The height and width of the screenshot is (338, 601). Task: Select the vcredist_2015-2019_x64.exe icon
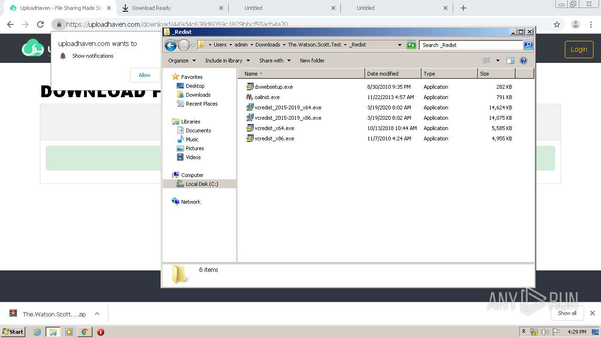tap(250, 108)
